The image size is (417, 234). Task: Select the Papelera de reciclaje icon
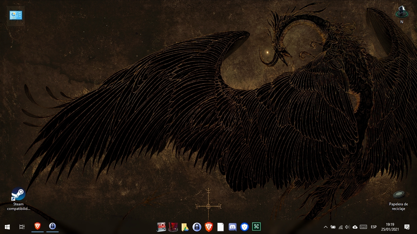coord(398,200)
